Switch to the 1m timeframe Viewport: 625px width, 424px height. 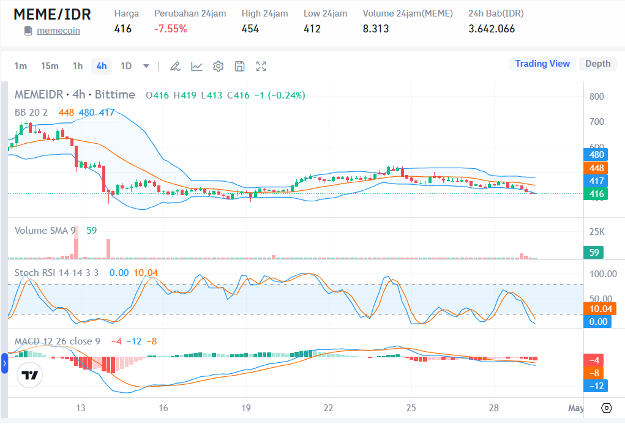click(x=21, y=66)
